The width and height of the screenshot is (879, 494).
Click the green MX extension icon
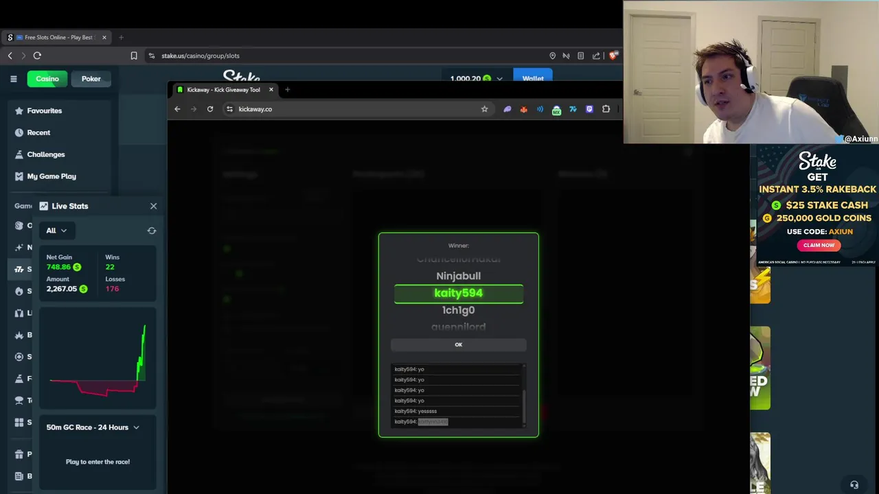tap(556, 109)
